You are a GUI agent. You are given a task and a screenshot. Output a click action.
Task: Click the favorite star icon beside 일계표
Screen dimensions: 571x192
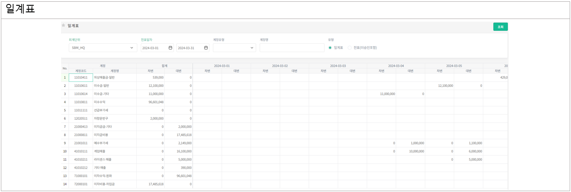(x=63, y=26)
